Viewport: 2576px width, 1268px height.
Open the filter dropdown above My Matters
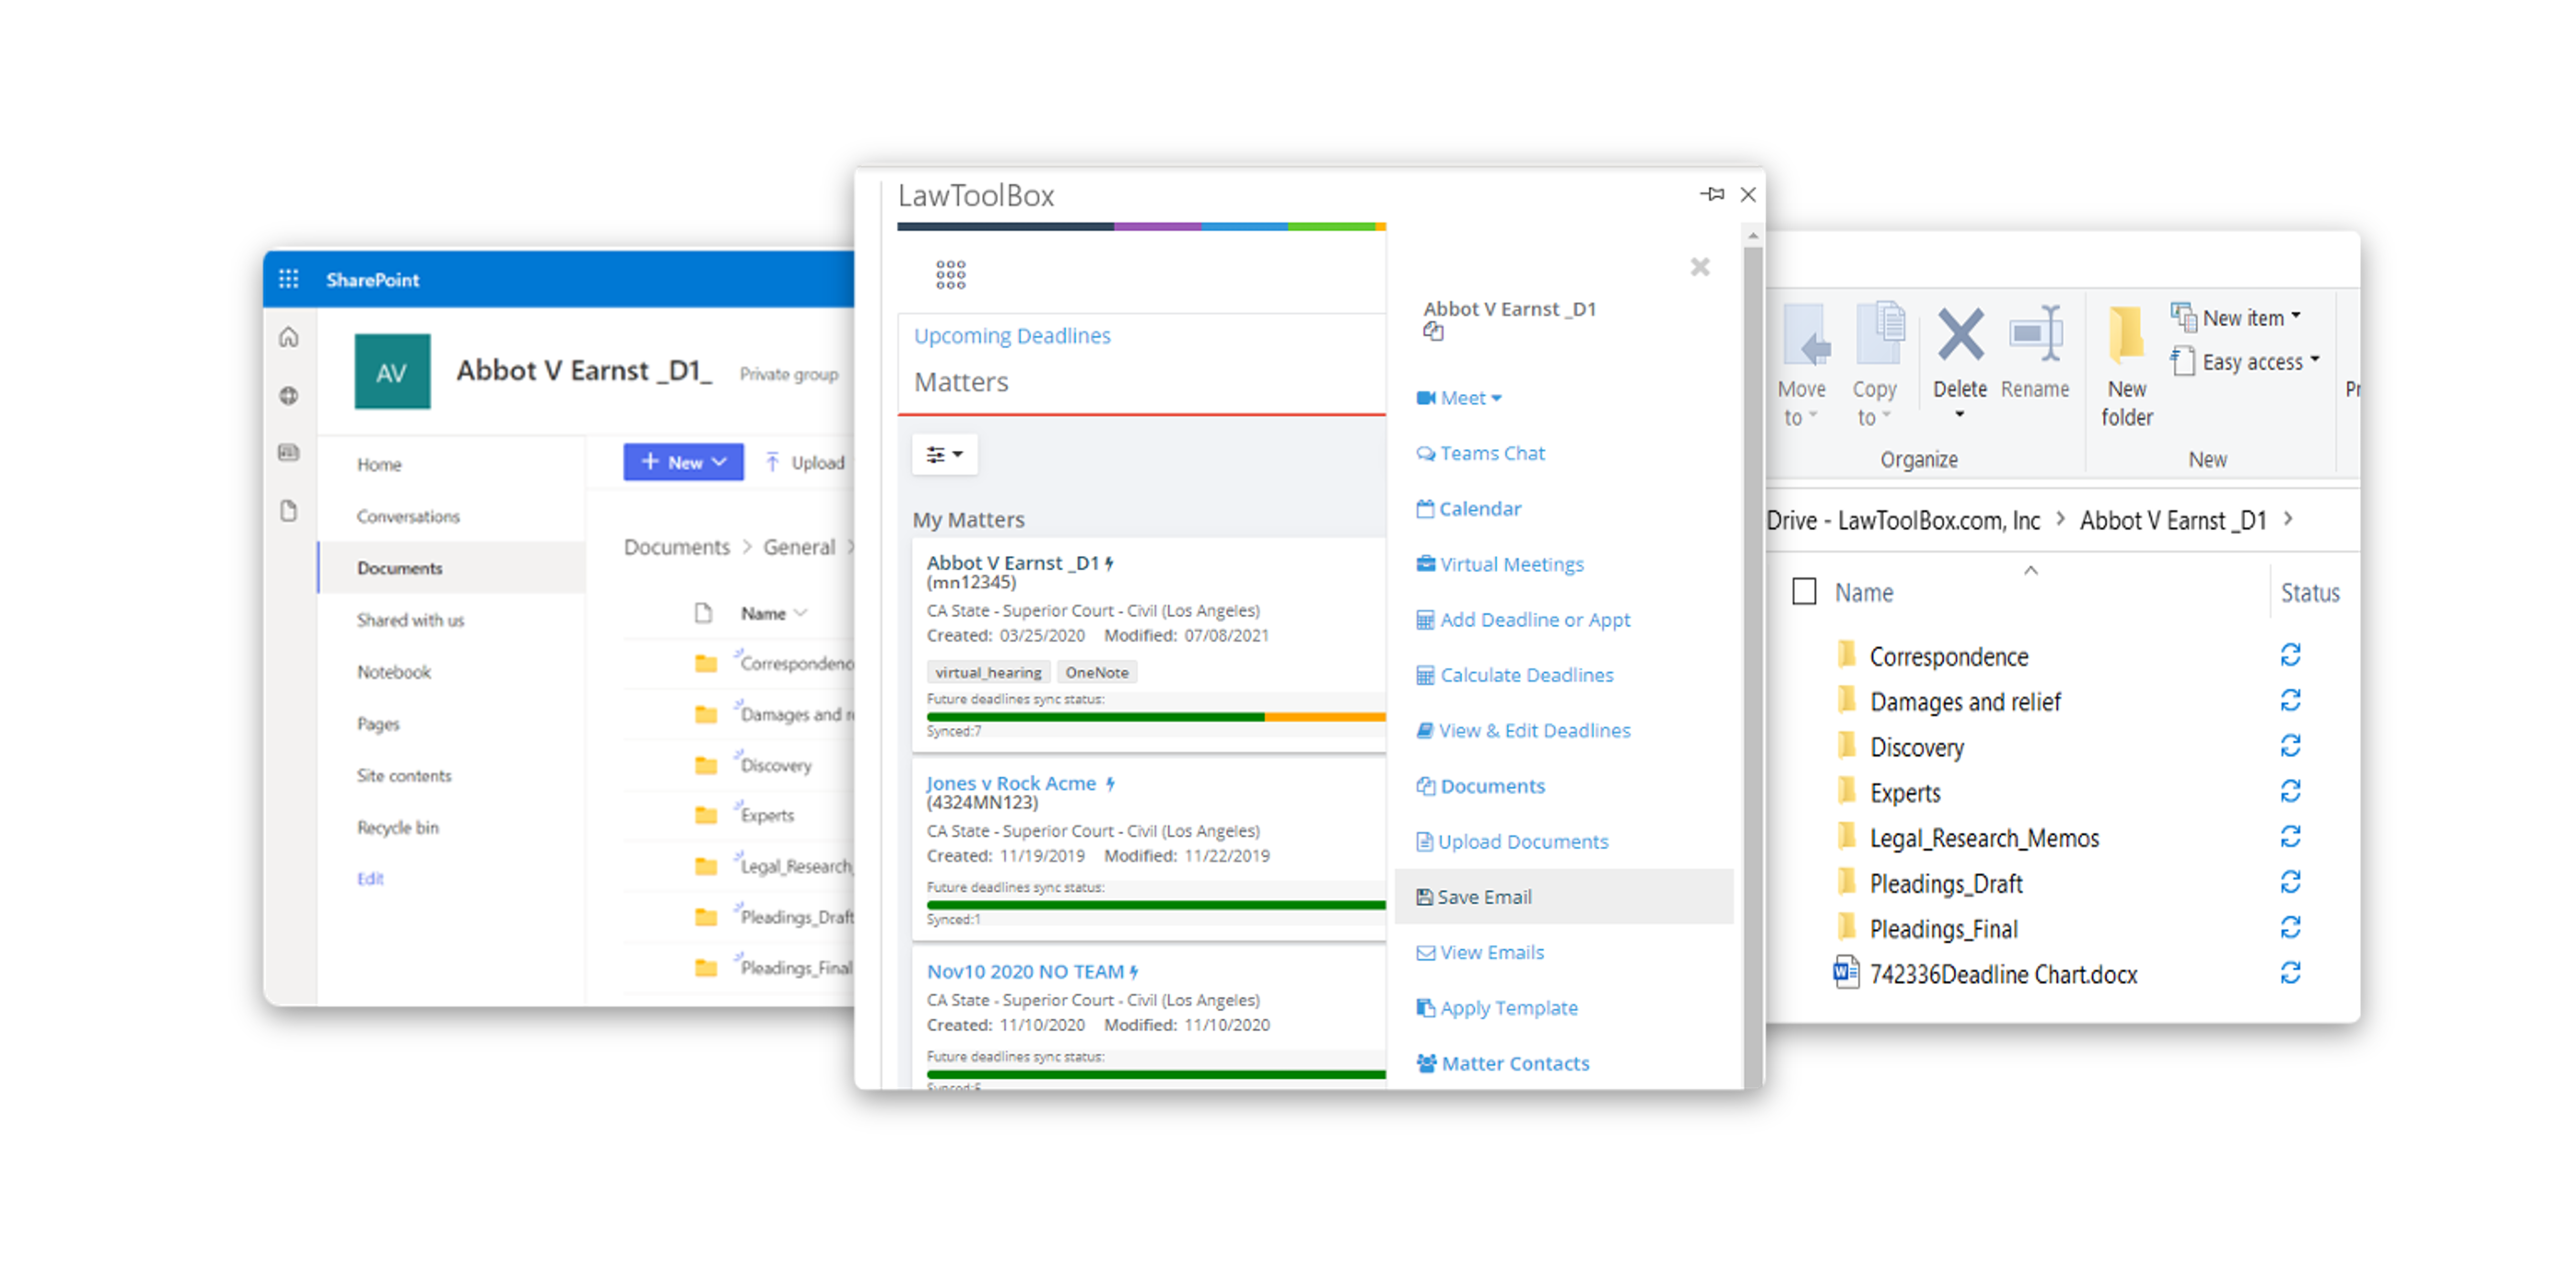tap(944, 453)
